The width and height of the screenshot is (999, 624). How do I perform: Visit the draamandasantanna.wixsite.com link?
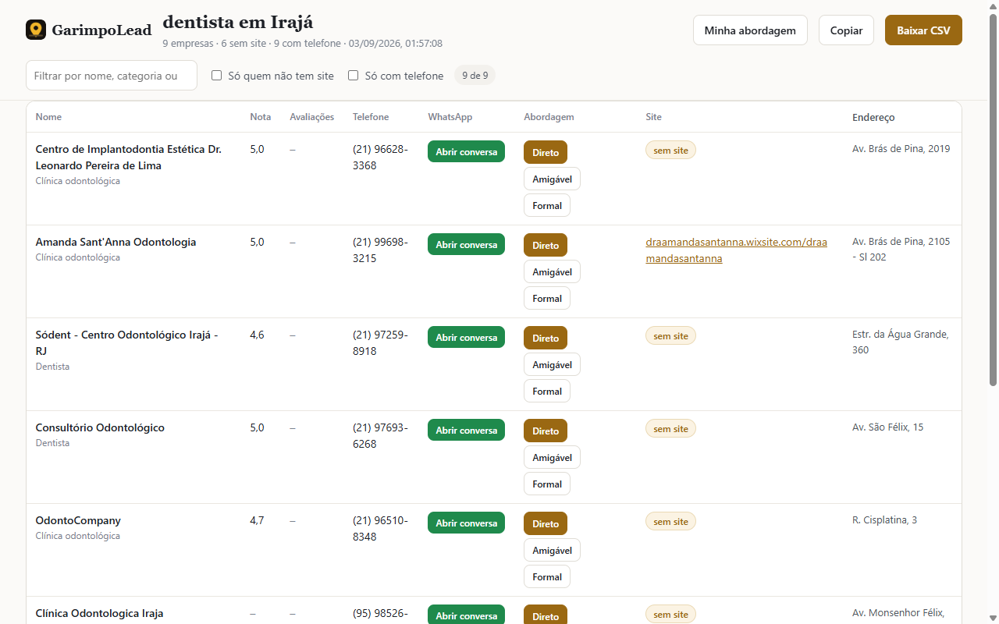point(736,250)
